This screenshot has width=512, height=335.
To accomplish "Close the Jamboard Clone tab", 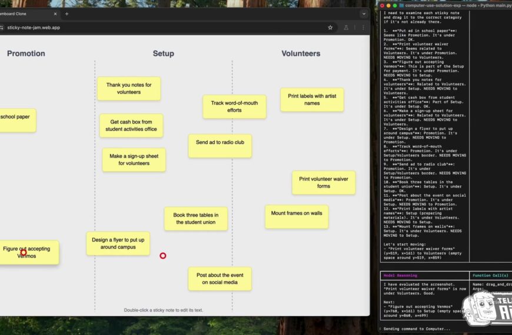I will [x=55, y=14].
